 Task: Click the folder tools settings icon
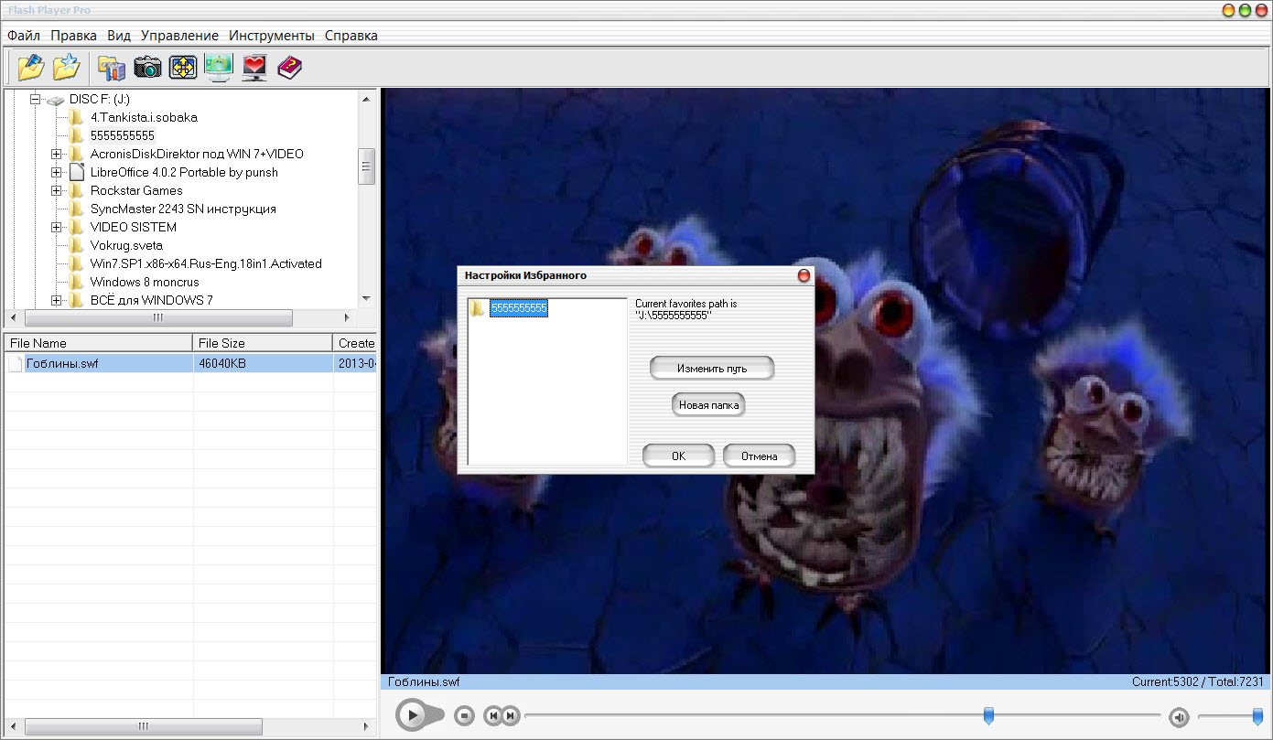click(x=112, y=67)
